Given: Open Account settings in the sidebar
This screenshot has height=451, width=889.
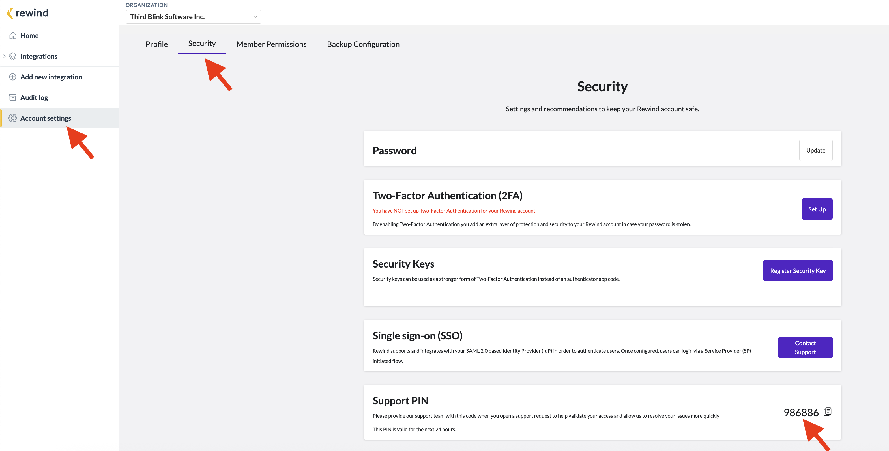Looking at the screenshot, I should [x=59, y=118].
